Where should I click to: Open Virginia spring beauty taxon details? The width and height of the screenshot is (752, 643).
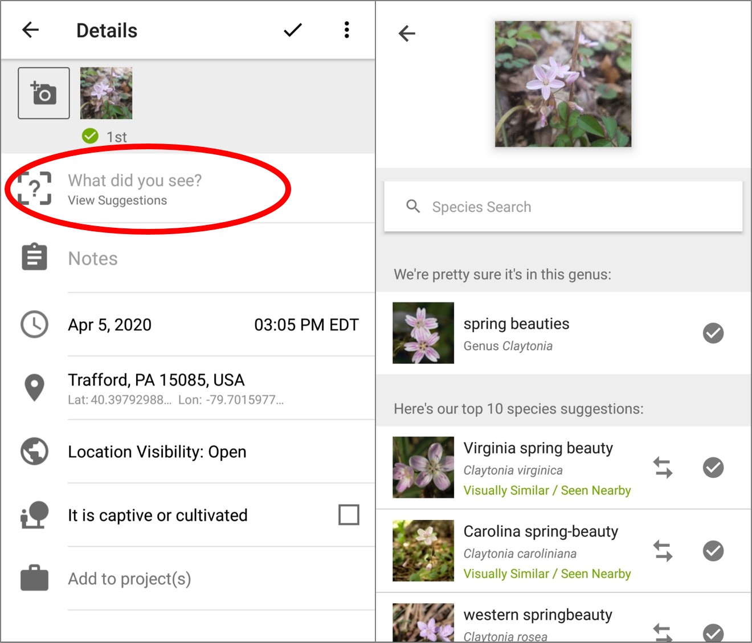[x=547, y=468]
